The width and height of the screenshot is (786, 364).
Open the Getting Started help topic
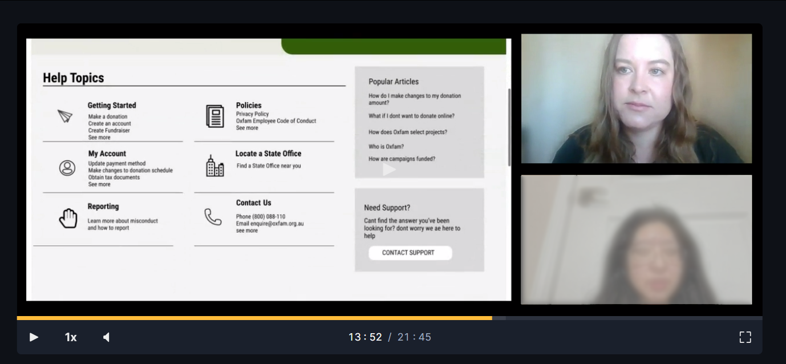pos(112,106)
